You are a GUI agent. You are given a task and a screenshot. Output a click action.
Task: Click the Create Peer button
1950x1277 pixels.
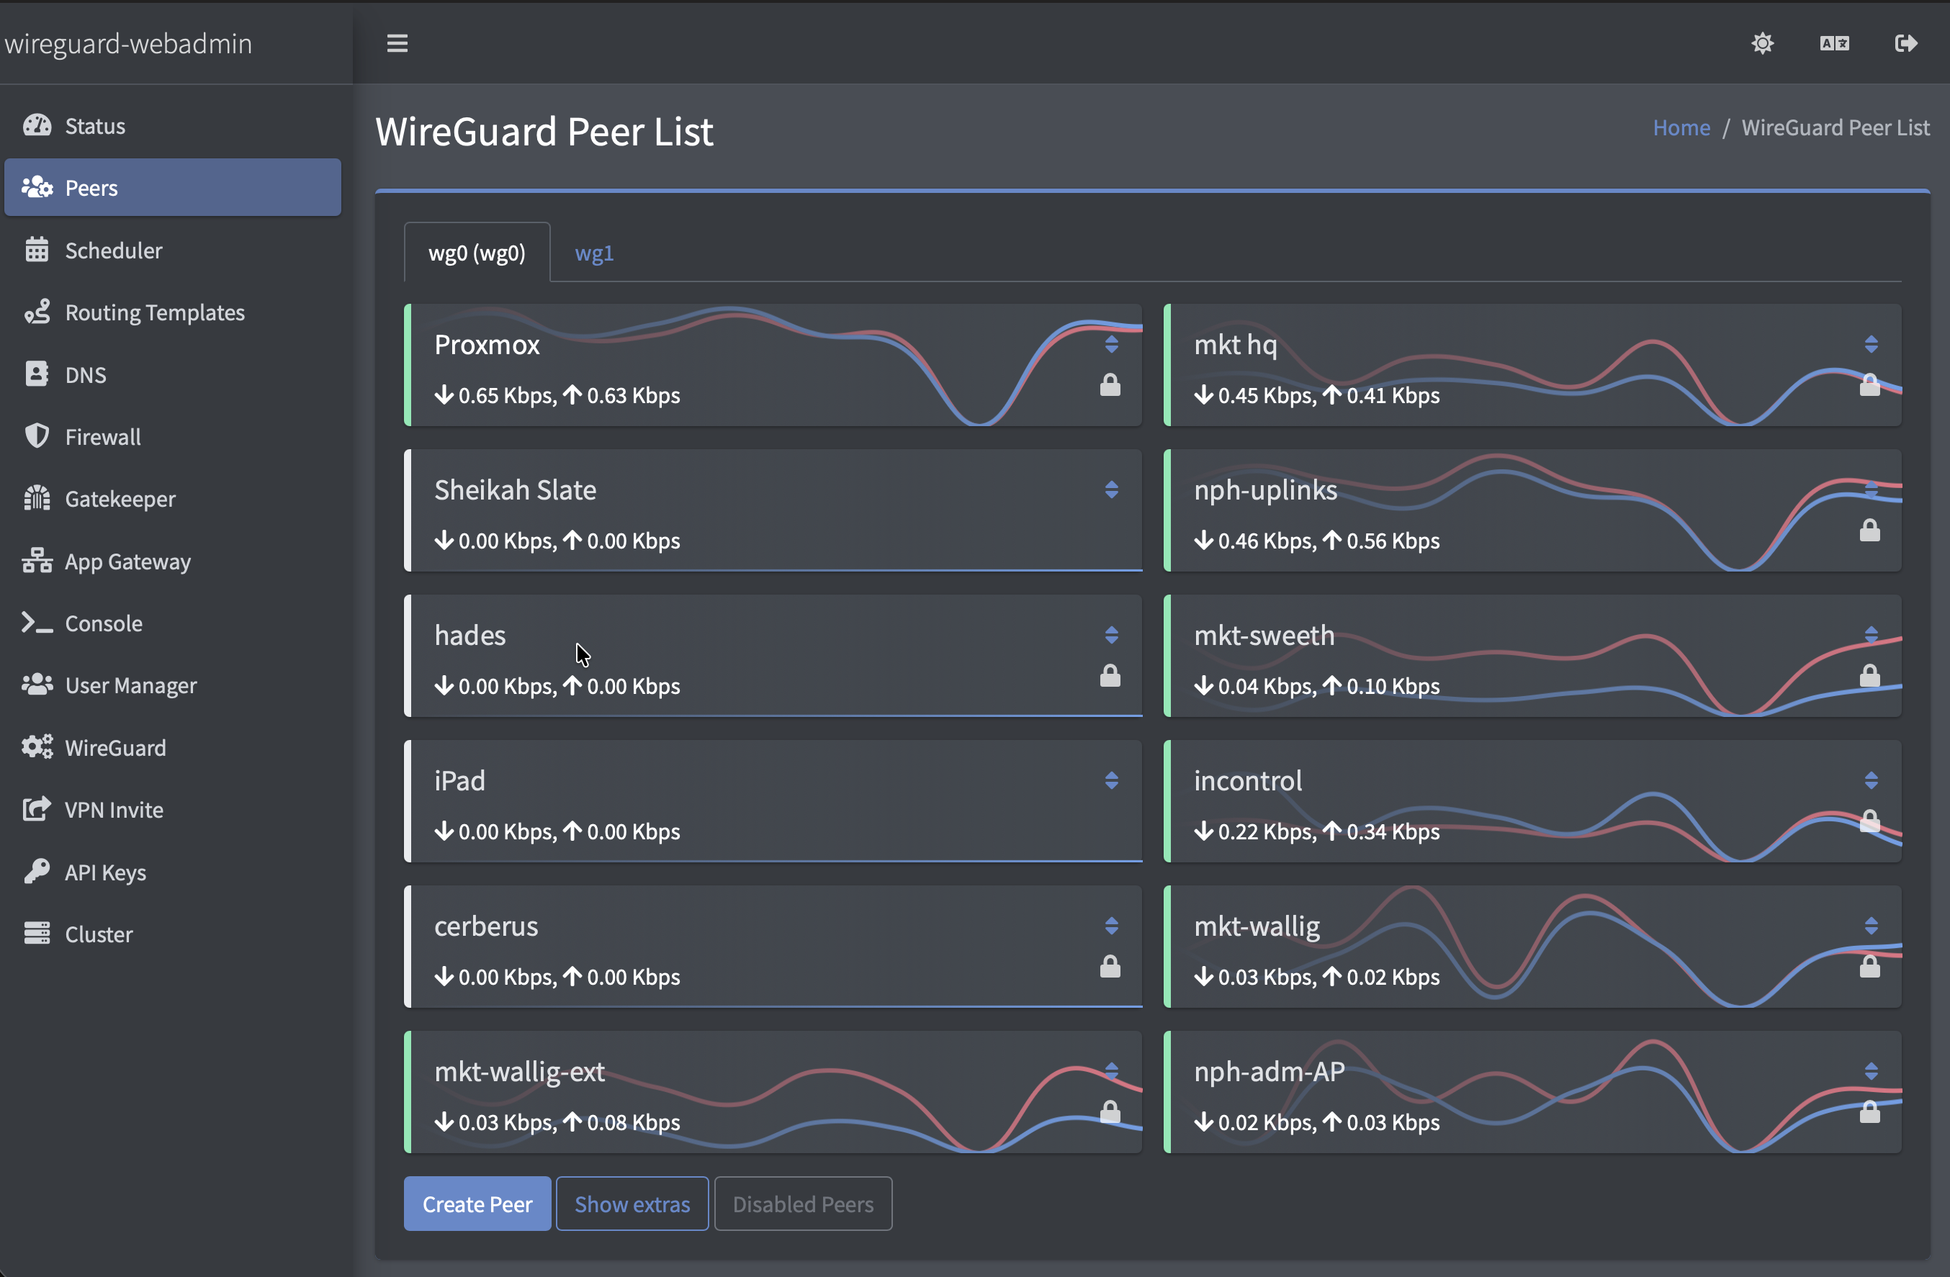pos(477,1204)
